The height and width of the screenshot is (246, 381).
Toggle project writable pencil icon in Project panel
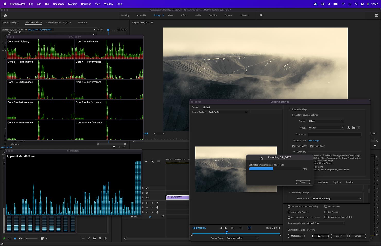click(x=4, y=239)
